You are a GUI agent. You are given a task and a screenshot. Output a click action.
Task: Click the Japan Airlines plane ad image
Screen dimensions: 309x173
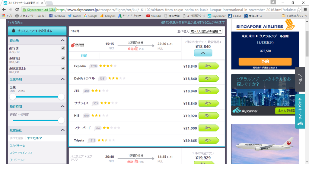(x=265, y=144)
